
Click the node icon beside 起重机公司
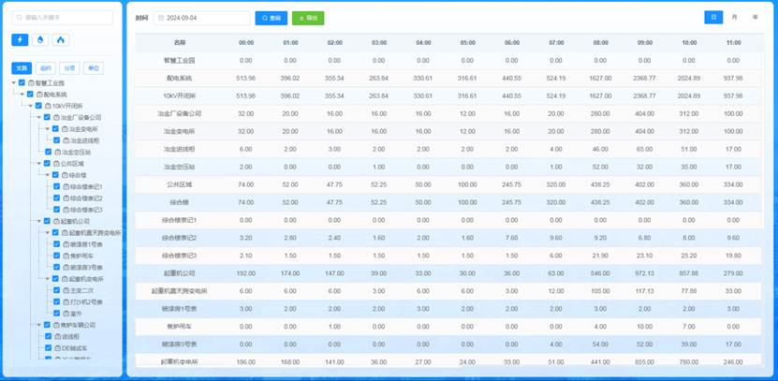click(56, 221)
